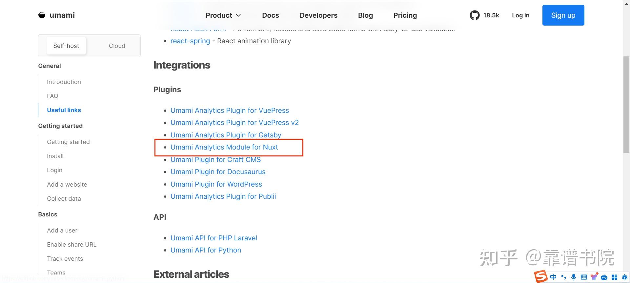Click the Sogou input method logo
630x283 pixels.
(541, 276)
